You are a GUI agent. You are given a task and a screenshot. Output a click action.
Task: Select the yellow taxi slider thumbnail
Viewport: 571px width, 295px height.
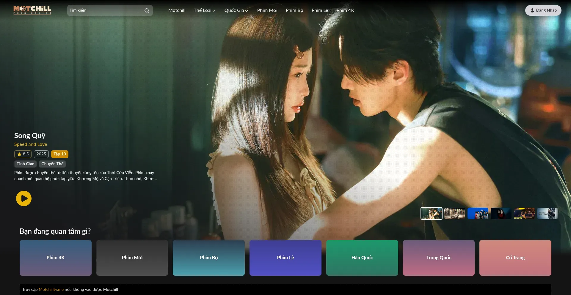tap(524, 214)
